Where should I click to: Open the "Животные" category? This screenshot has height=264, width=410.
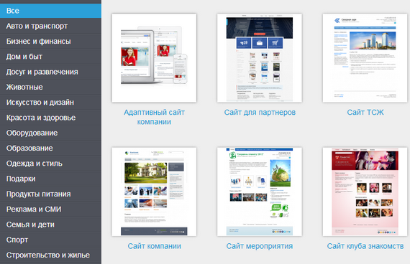pyautogui.click(x=50, y=87)
